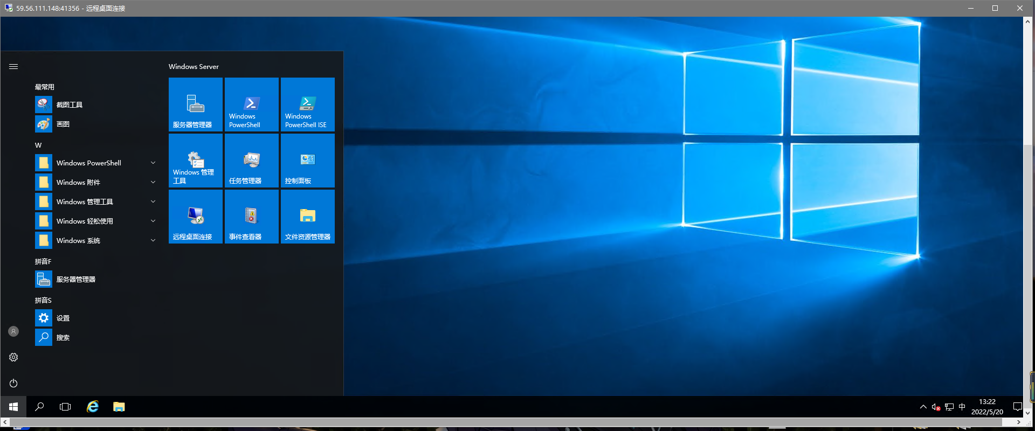This screenshot has width=1035, height=431.
Task: Open 设置 in the app list
Action: 97,318
